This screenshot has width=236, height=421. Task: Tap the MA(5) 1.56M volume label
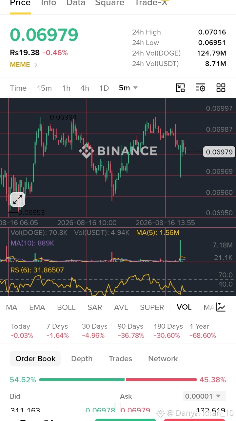click(x=158, y=233)
